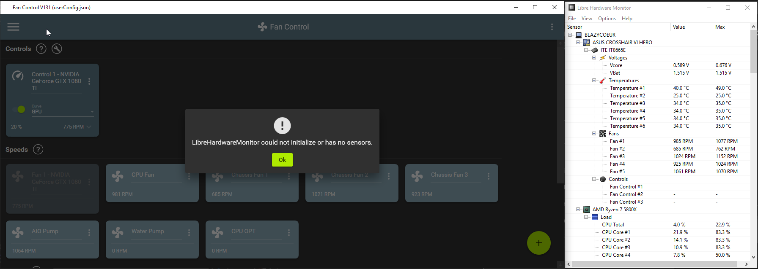Open the View menu in Libre Hardware Monitor
Viewport: 758px width, 269px height.
(x=587, y=19)
